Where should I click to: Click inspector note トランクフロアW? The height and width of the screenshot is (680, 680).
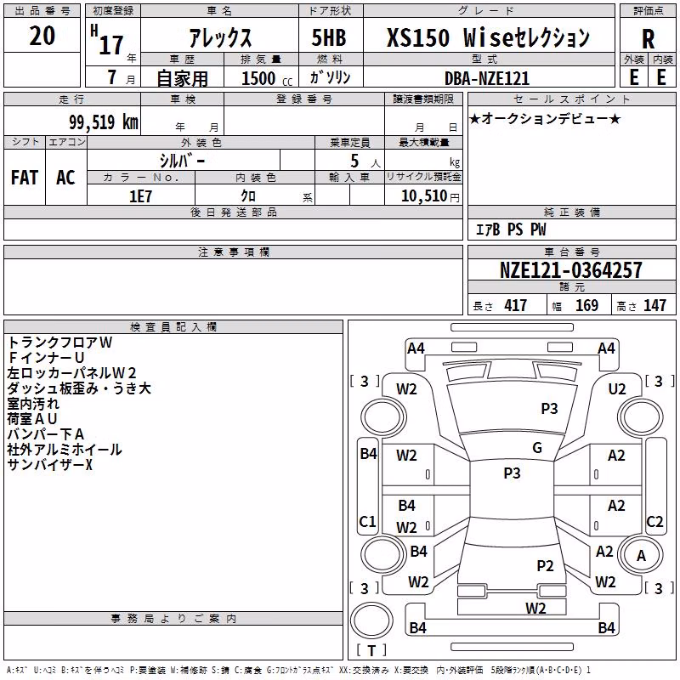pyautogui.click(x=59, y=343)
